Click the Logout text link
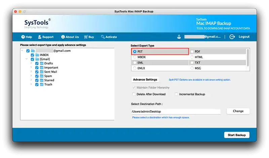 [244, 37]
